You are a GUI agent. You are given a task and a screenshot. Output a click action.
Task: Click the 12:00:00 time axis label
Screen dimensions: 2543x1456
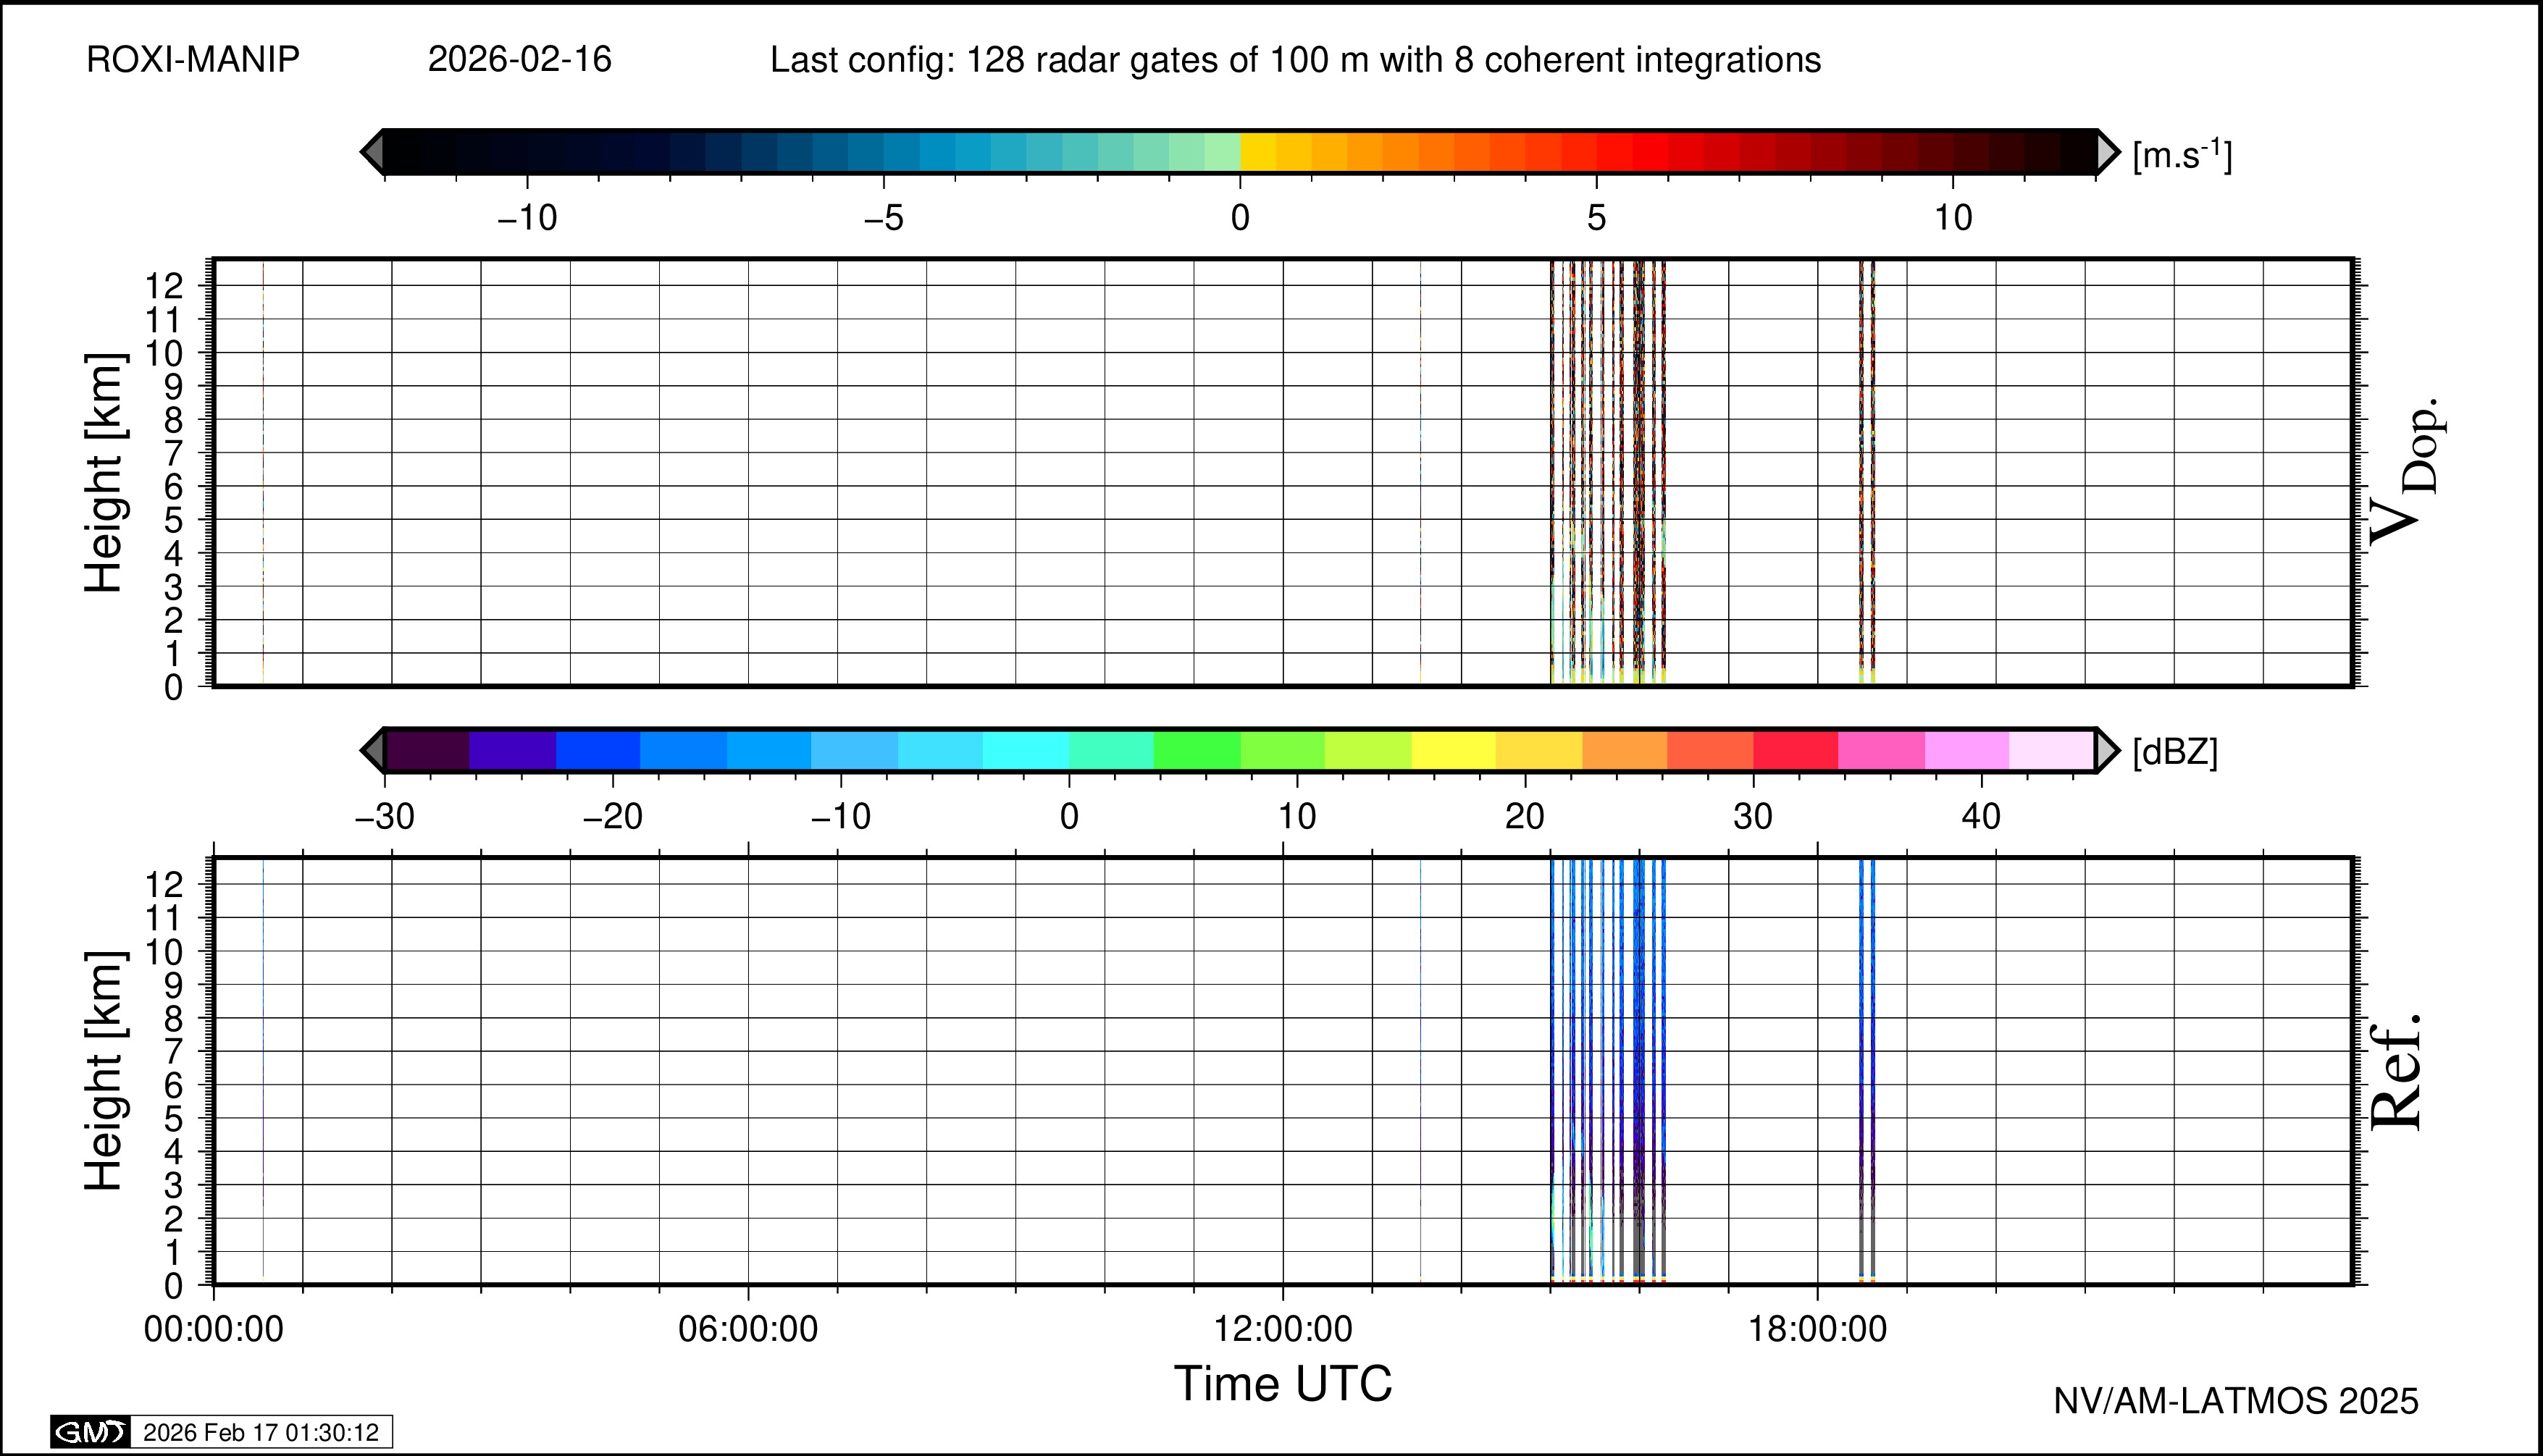pyautogui.click(x=1283, y=1329)
